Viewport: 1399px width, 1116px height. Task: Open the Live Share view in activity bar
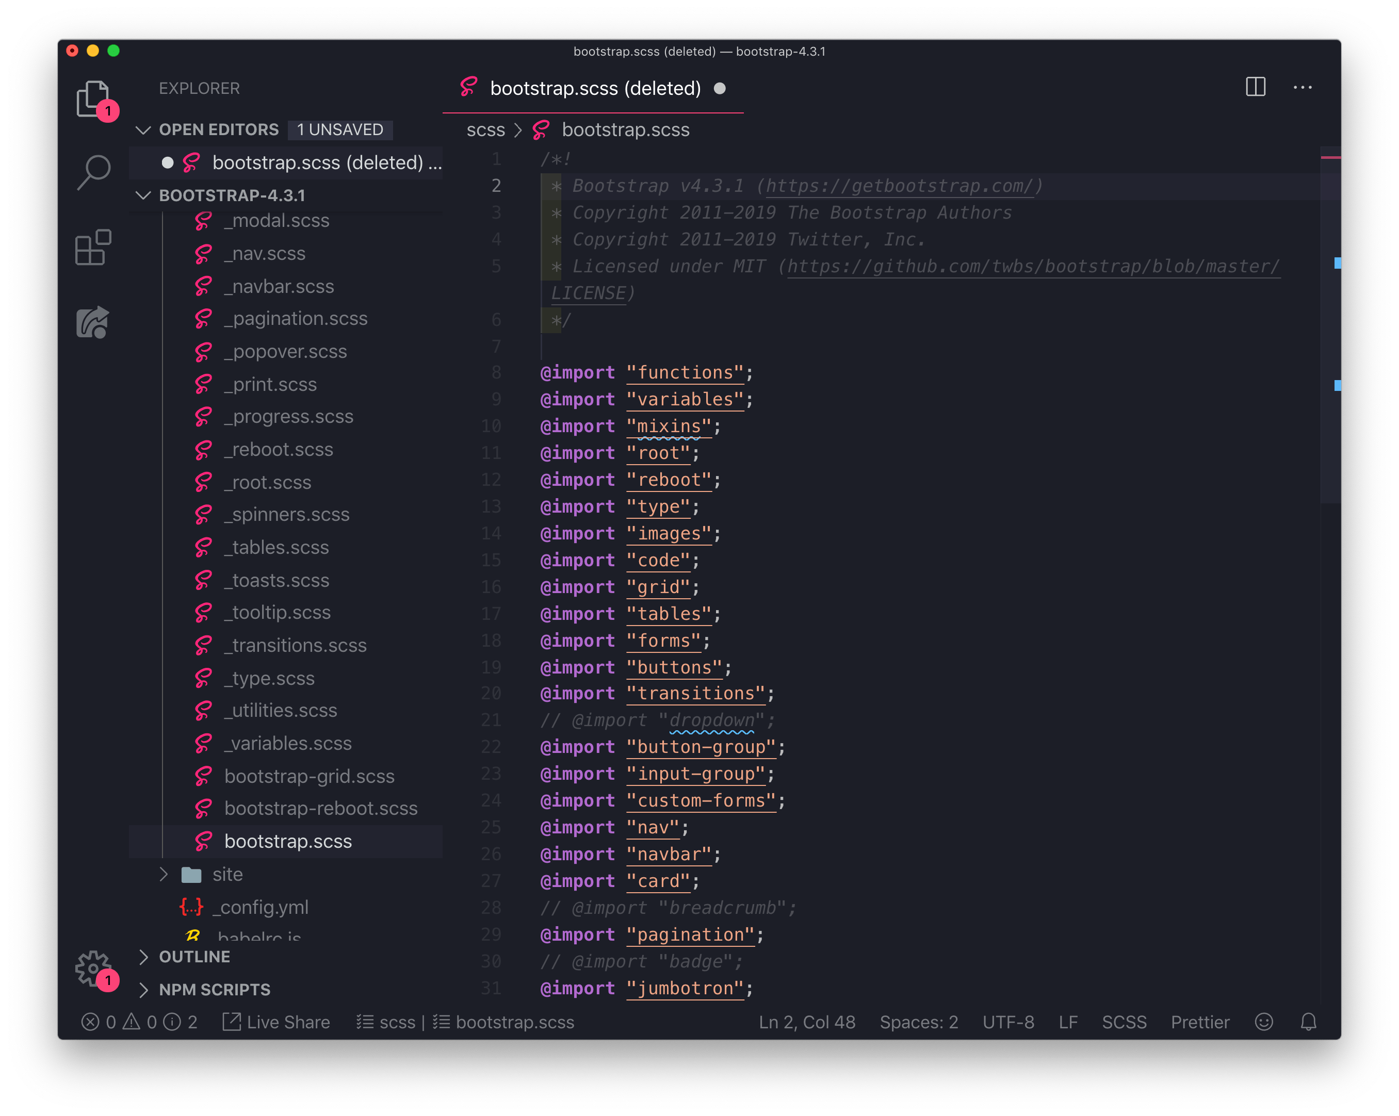pyautogui.click(x=93, y=322)
